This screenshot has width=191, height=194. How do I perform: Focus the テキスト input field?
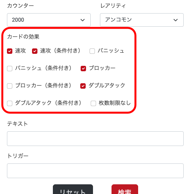click(95, 139)
